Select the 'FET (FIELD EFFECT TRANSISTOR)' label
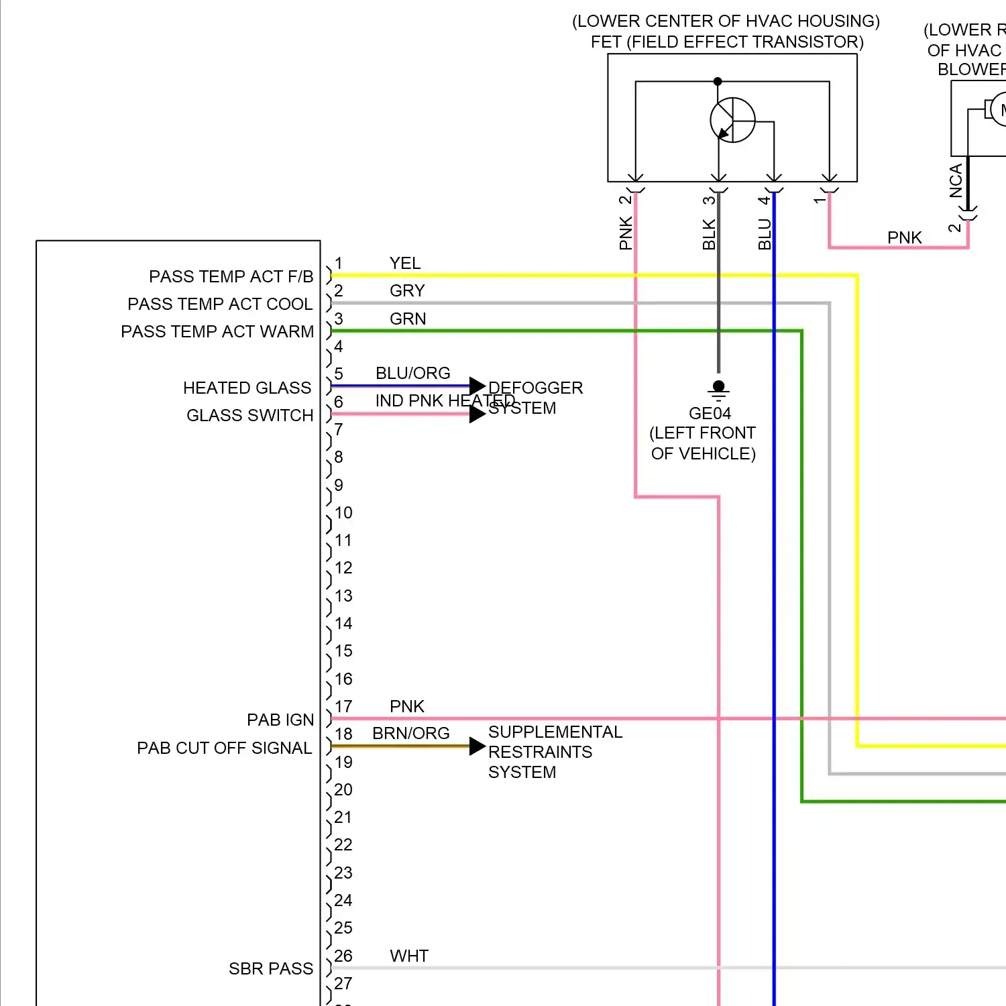The image size is (1006, 1006). 727,42
